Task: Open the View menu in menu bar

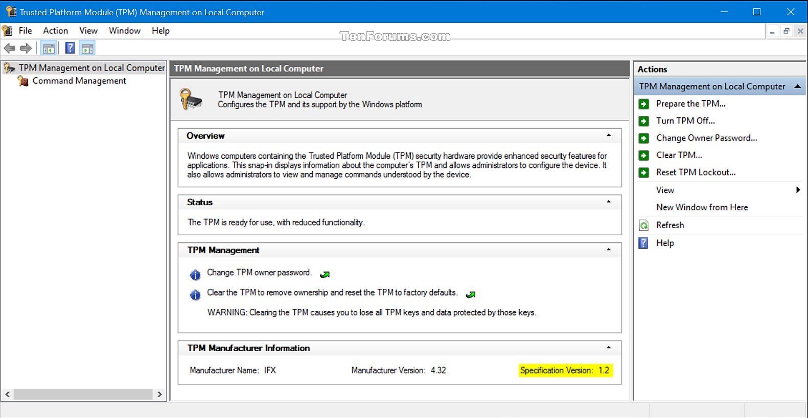Action: tap(88, 31)
